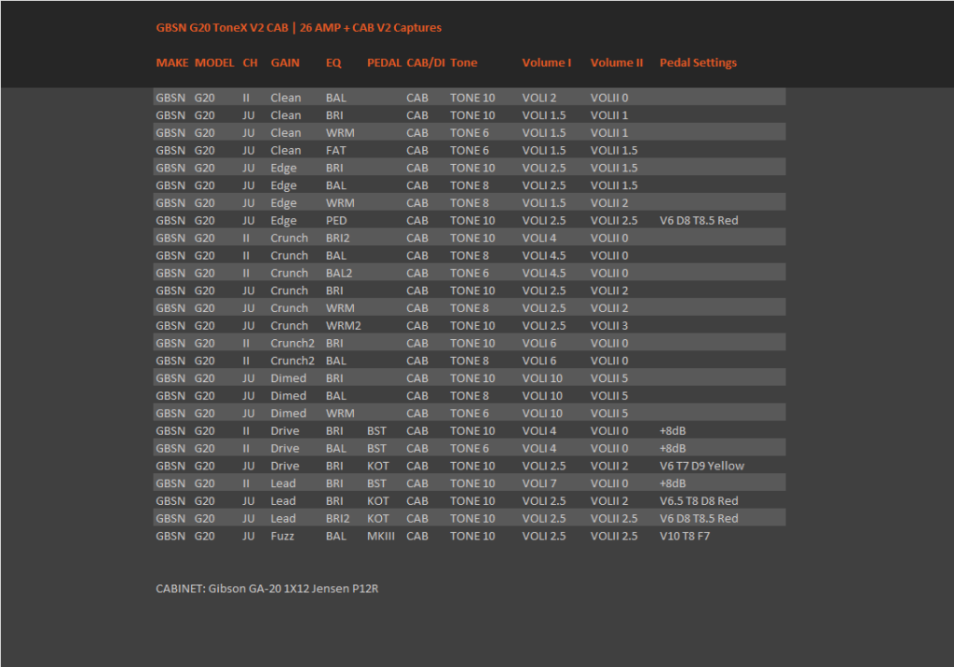Select 'V6 D8 T8.5 Red' in the Lead BRI2 row

[699, 519]
